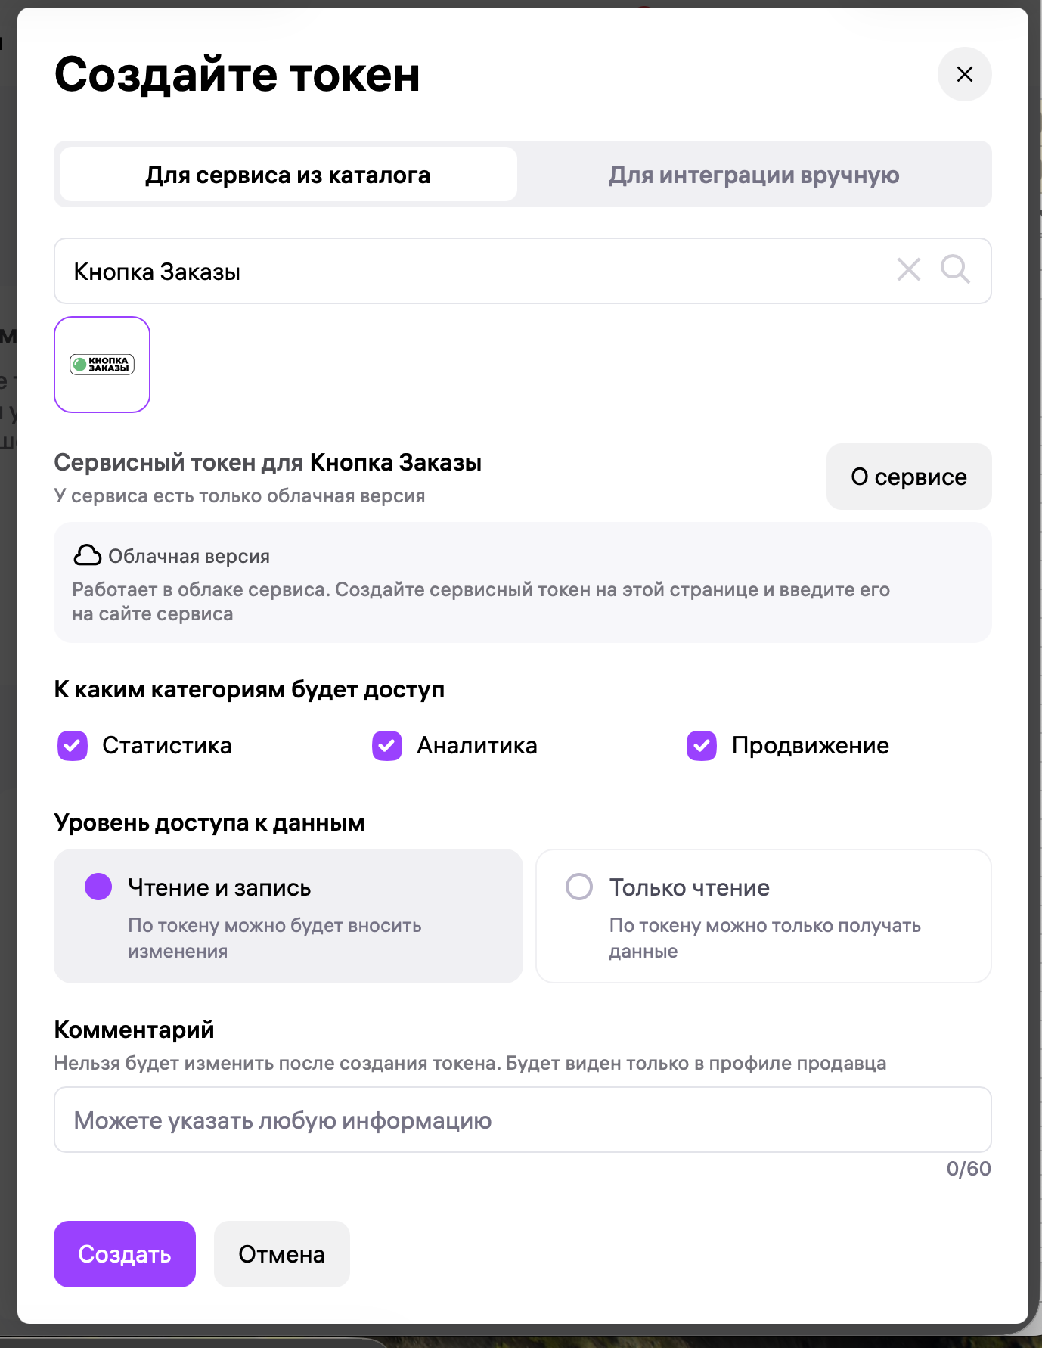The width and height of the screenshot is (1042, 1348).
Task: Click the Сервисный токен для Кнопка Заказы heading
Action: 268,463
